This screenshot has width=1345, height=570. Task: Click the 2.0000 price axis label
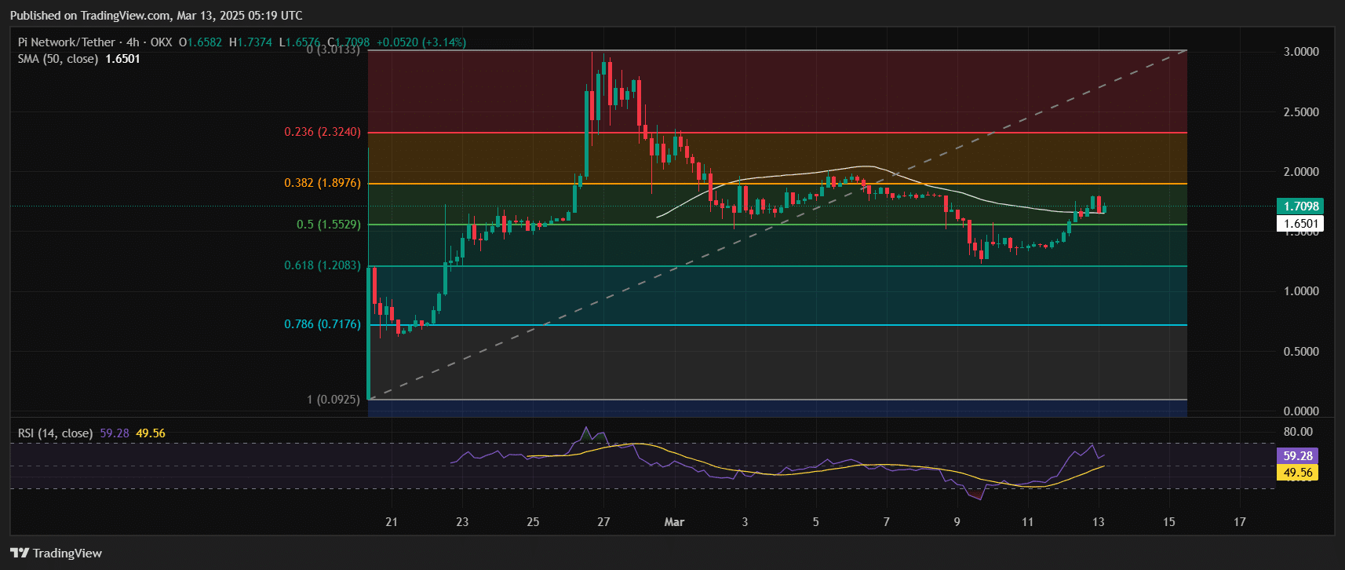pos(1301,172)
